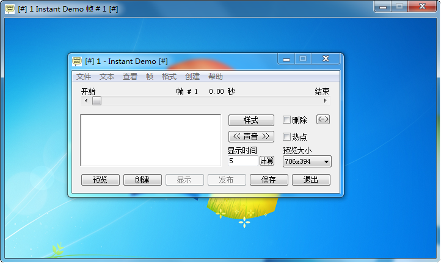Toggle the 删除 checkbox
This screenshot has height=263, width=441.
287,121
